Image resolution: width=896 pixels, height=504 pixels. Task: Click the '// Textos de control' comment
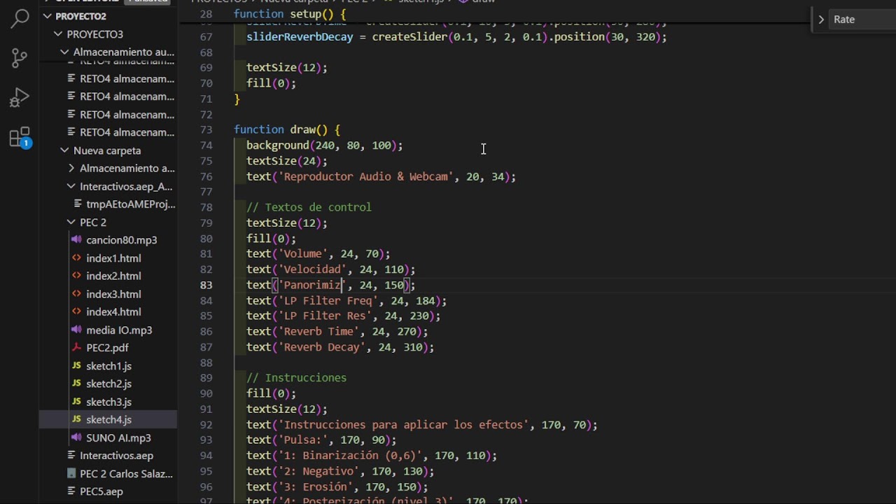point(309,207)
